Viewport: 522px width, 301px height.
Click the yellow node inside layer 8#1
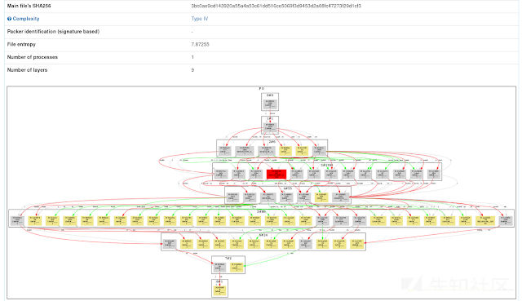219,290
